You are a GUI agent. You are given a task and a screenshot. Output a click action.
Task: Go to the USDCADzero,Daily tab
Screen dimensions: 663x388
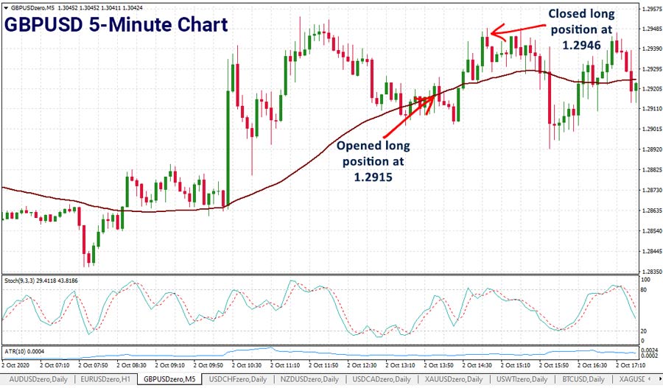382,379
